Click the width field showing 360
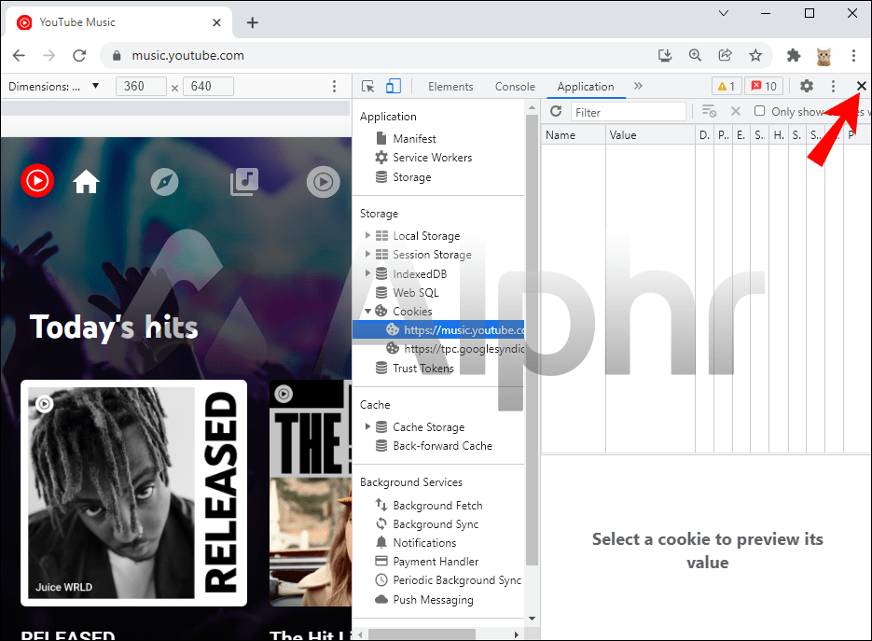The width and height of the screenshot is (872, 641). pyautogui.click(x=141, y=86)
